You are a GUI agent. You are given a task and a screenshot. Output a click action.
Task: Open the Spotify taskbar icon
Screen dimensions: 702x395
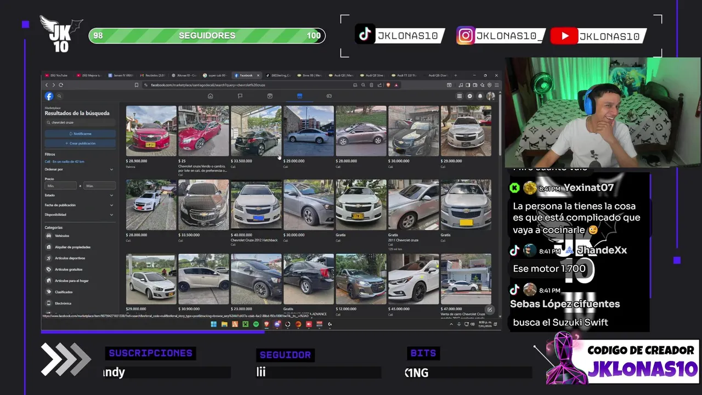click(x=256, y=324)
